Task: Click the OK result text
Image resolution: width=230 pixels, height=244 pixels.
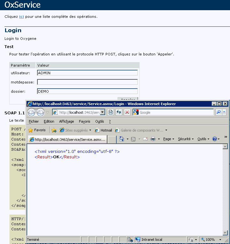Action: click(56, 157)
